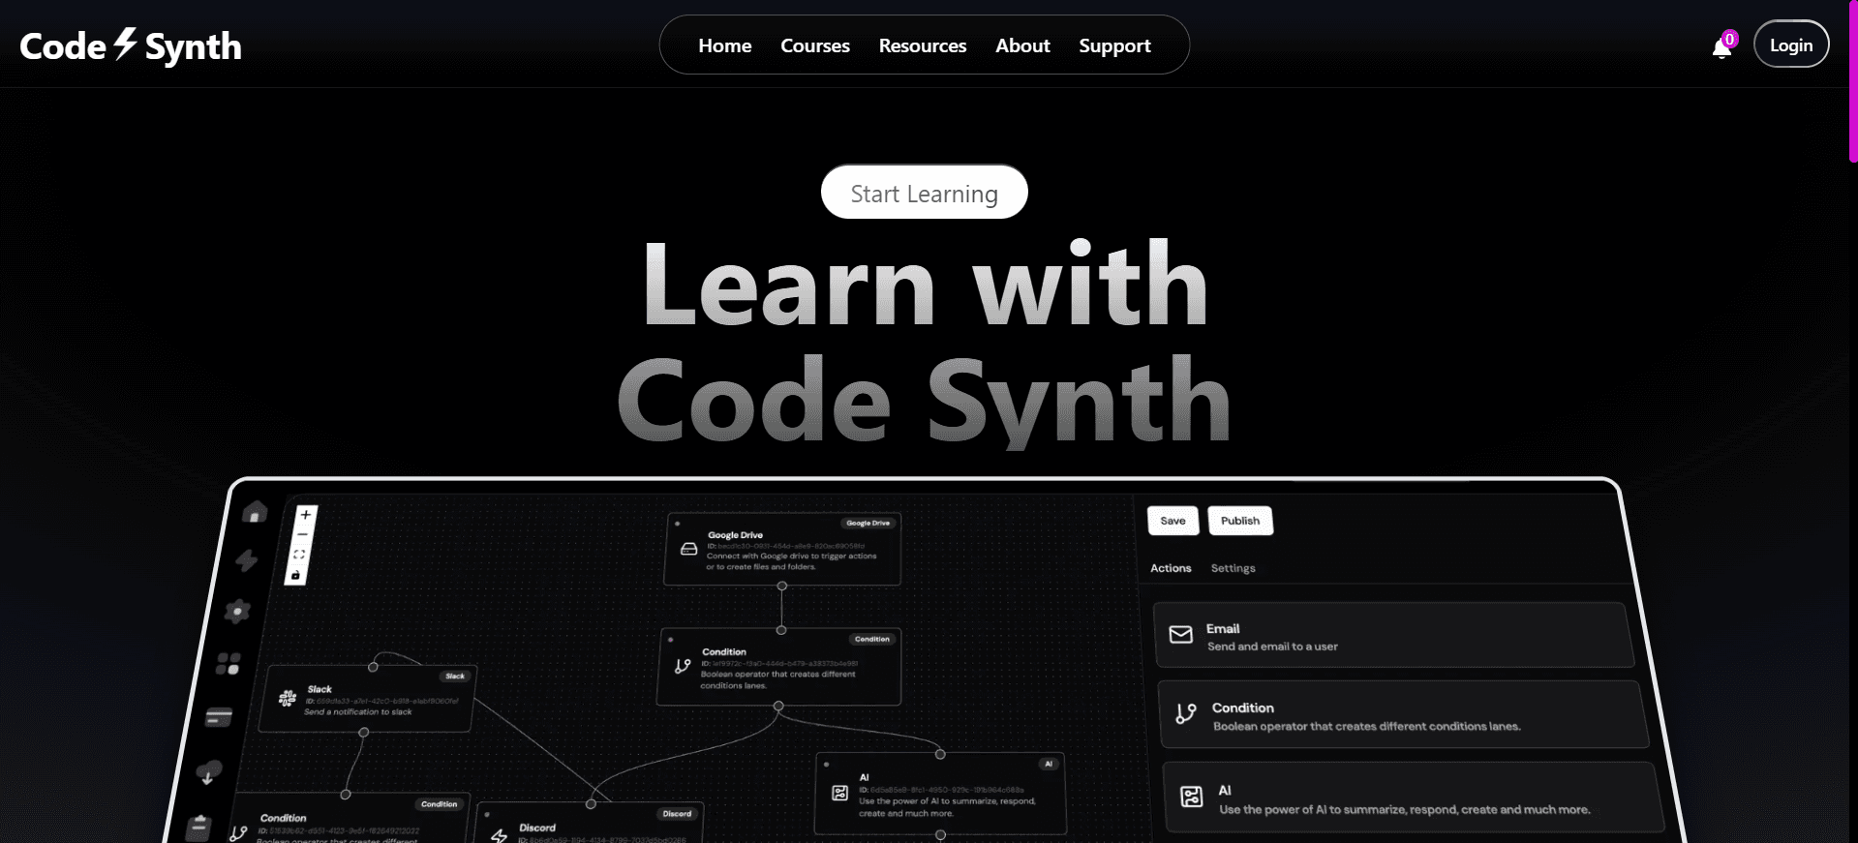This screenshot has height=843, width=1858.
Task: Click the credit card icon in the sidebar
Action: (x=220, y=717)
